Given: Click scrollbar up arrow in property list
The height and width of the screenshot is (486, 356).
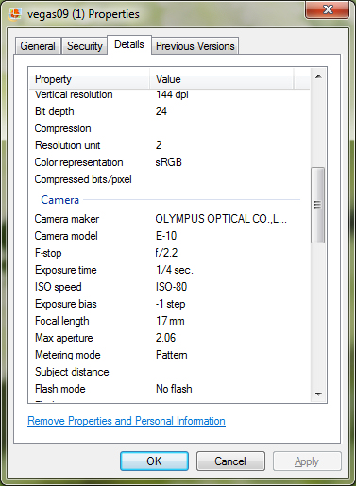Looking at the screenshot, I should point(318,76).
